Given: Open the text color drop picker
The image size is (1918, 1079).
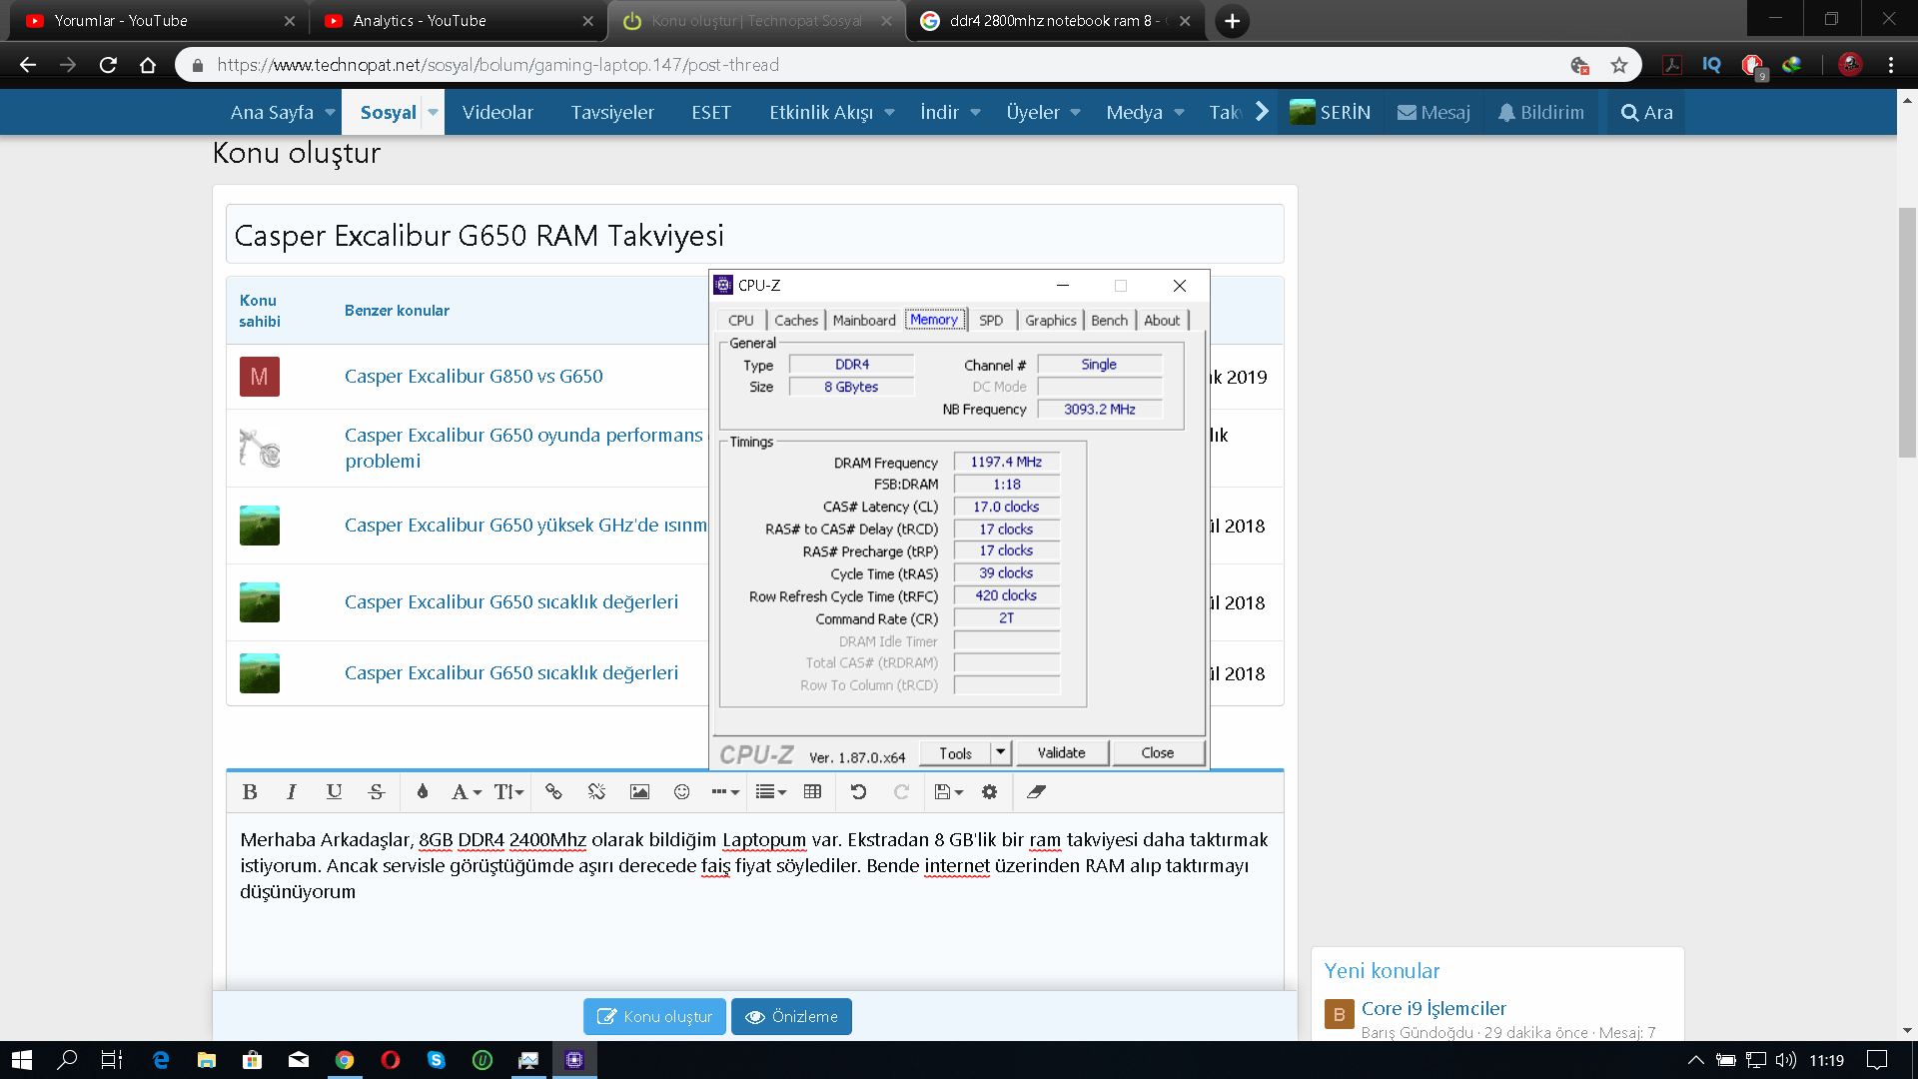Looking at the screenshot, I should click(423, 792).
